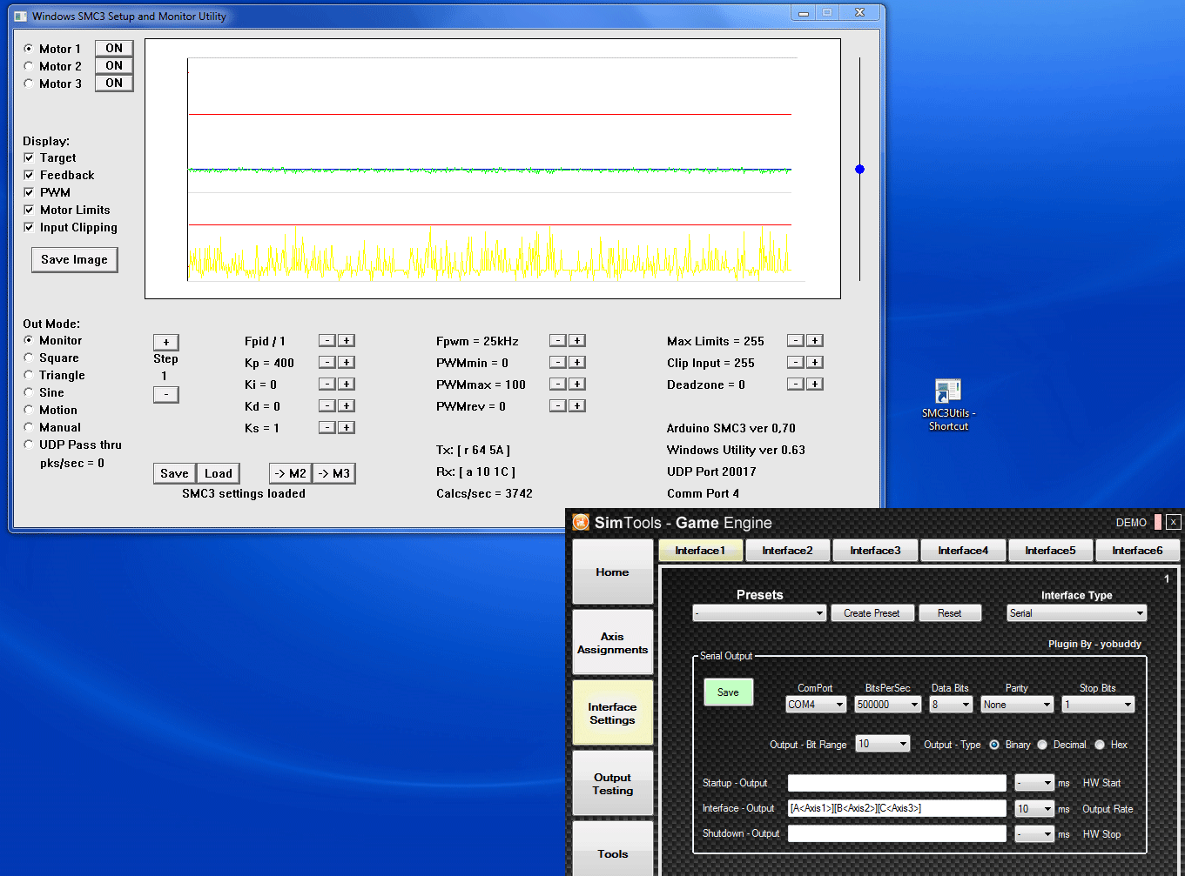Choose the Sine out mode

(29, 392)
